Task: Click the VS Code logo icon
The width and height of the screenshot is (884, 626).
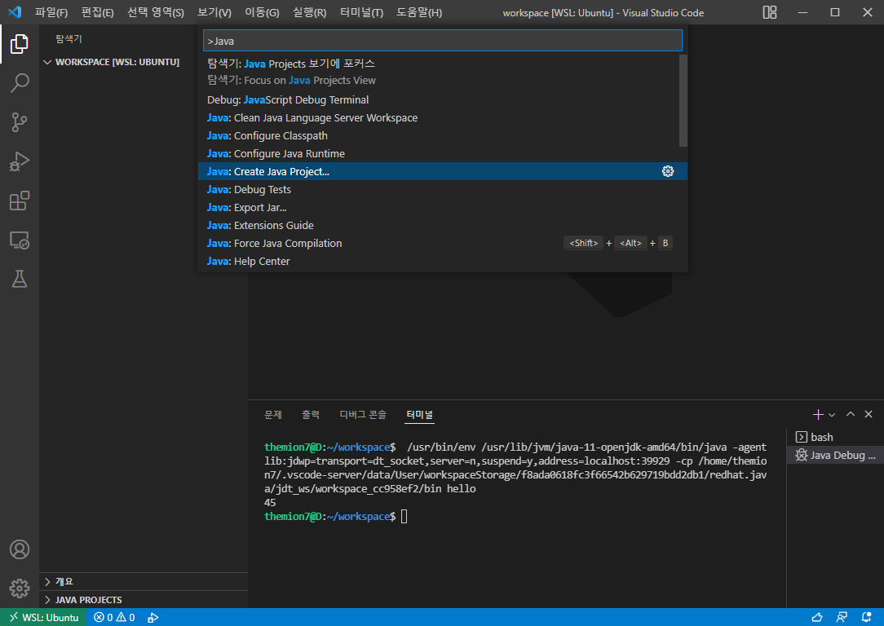Action: (x=15, y=12)
